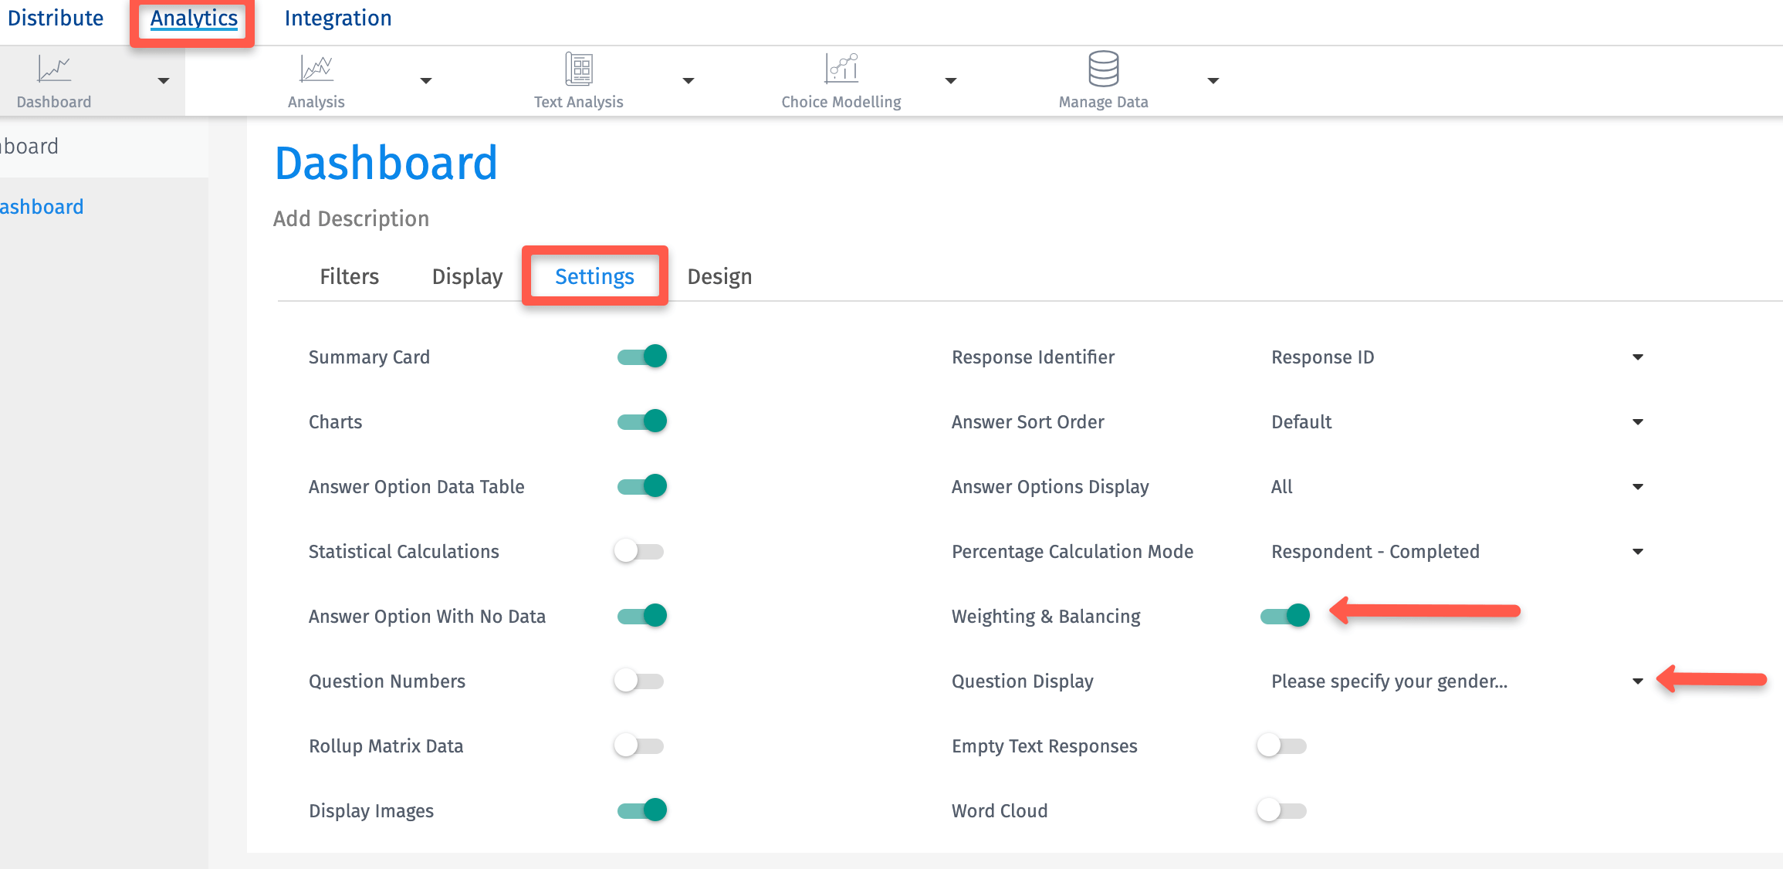
Task: Click the Dashboard line-chart icon
Action: click(x=54, y=69)
